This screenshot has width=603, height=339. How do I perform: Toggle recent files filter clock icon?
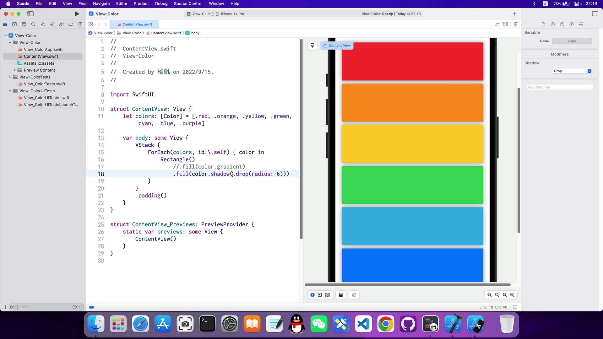pyautogui.click(x=74, y=307)
